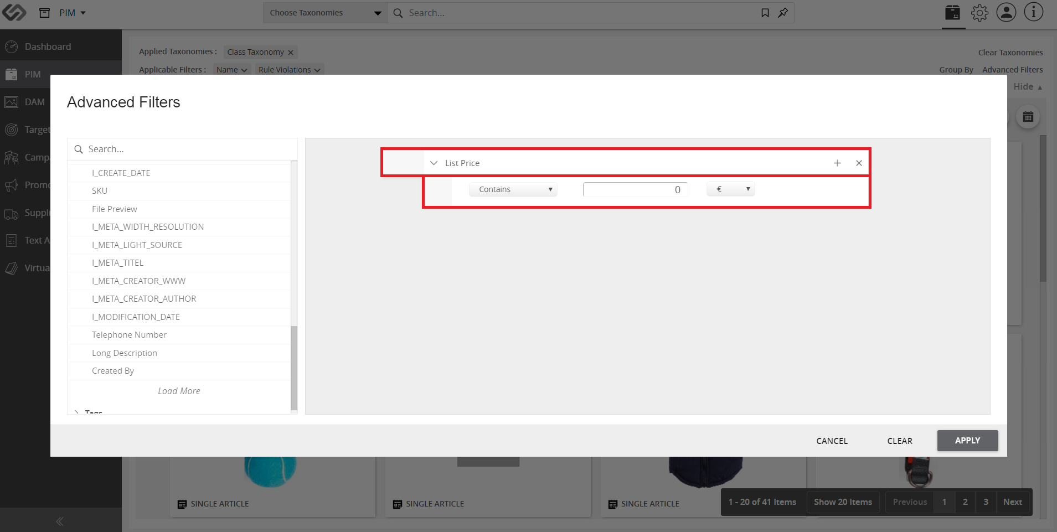Select I_MODIFICATION_DATE attribute
The height and width of the screenshot is (532, 1057).
click(179, 317)
